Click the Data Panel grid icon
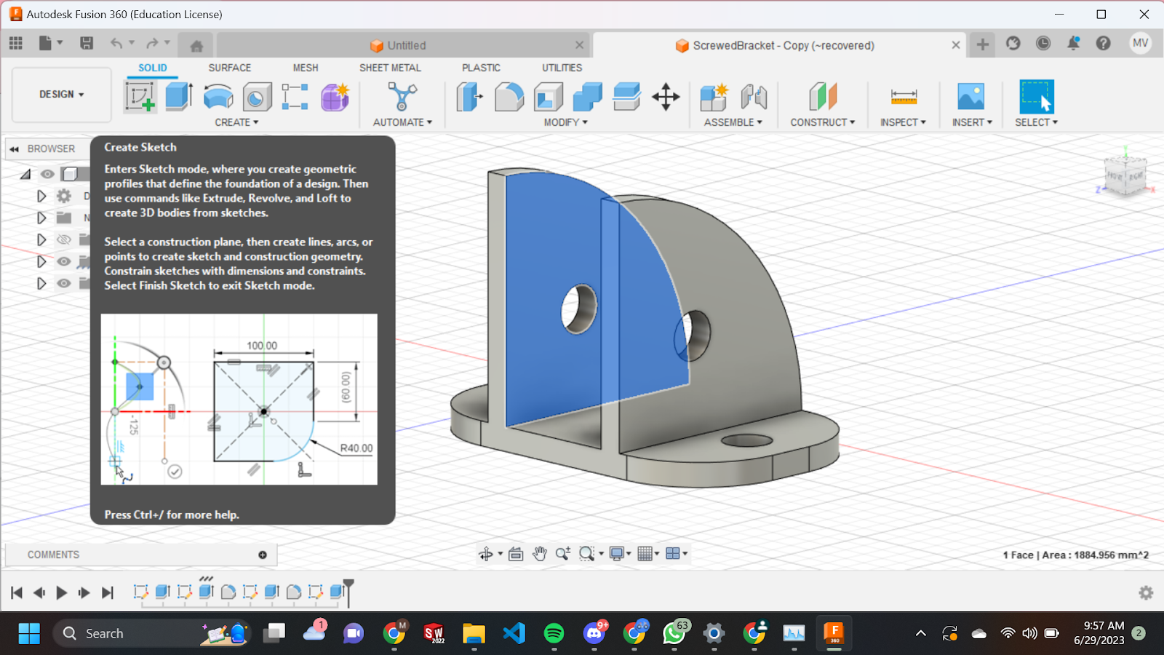This screenshot has width=1164, height=655. pos(16,43)
